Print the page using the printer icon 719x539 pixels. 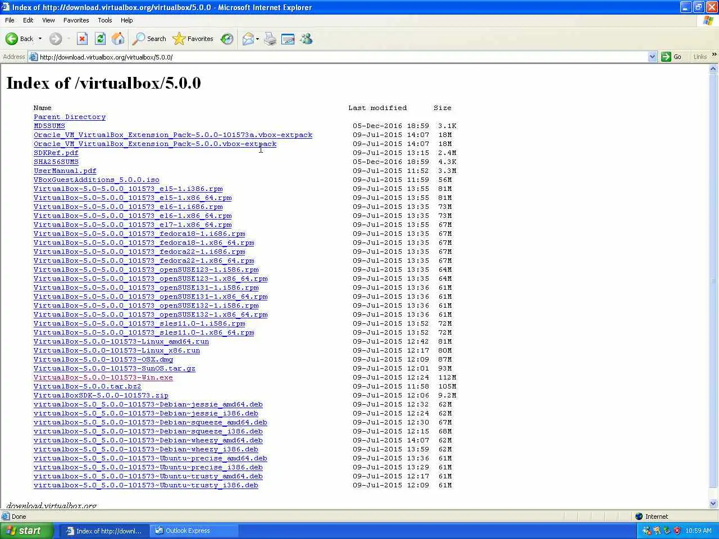click(270, 39)
